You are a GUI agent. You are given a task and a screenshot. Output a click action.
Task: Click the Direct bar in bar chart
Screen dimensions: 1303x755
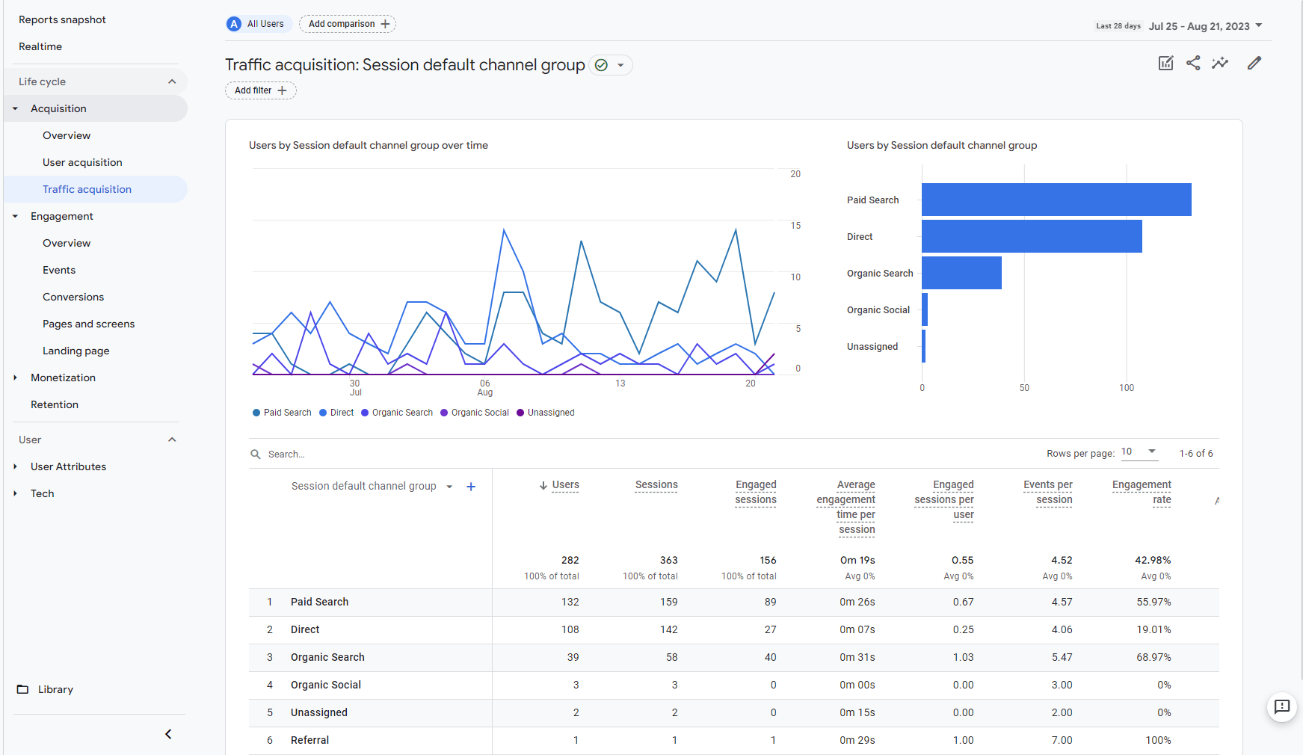tap(1032, 236)
